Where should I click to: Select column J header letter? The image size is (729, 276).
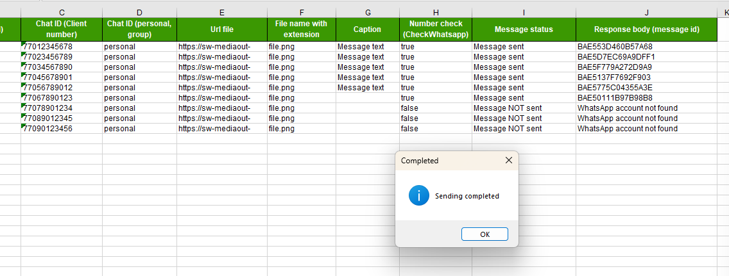(x=646, y=12)
